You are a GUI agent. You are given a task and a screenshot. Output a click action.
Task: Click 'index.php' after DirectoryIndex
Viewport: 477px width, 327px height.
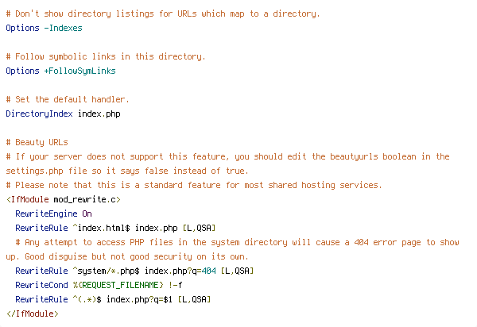tap(99, 113)
